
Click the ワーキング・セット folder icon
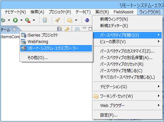[96, 96]
